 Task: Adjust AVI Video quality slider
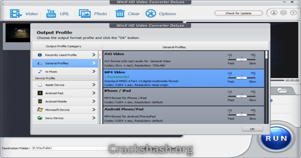(x=242, y=60)
